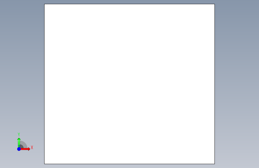Click the green Y axis label
Viewport: 259px width, 168px height.
[19, 135]
